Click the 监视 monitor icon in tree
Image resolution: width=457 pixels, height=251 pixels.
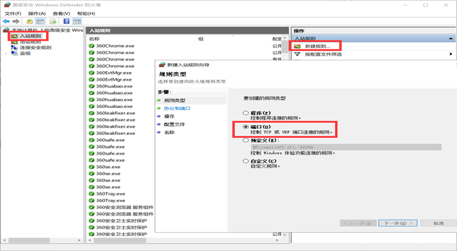coord(14,54)
